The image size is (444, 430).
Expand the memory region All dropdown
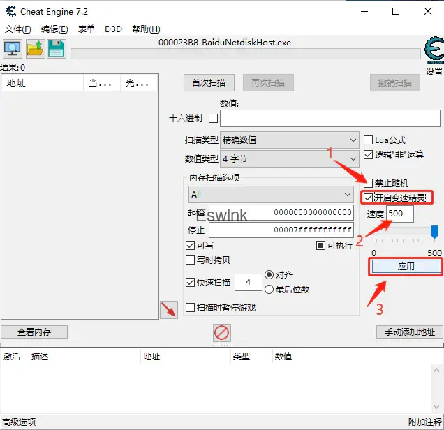271,194
